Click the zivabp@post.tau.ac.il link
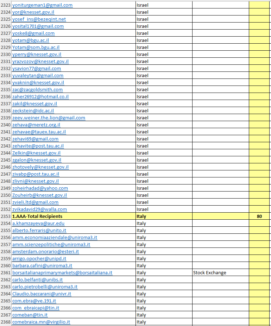This screenshot has width=271, height=326. point(36,174)
